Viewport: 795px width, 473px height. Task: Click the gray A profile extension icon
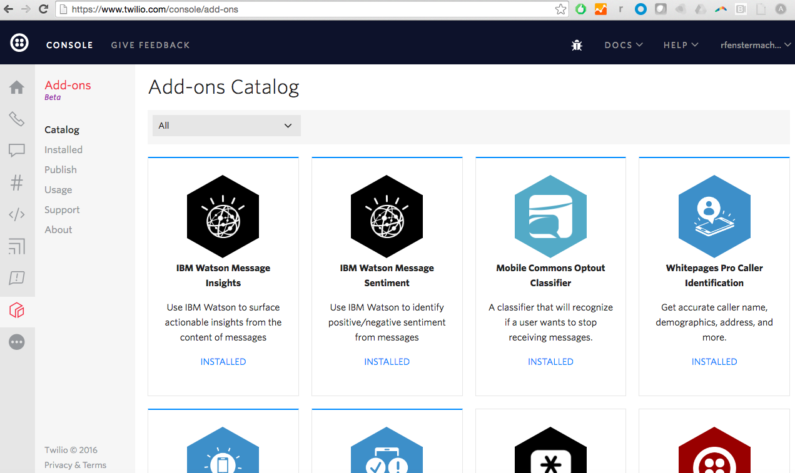(781, 9)
